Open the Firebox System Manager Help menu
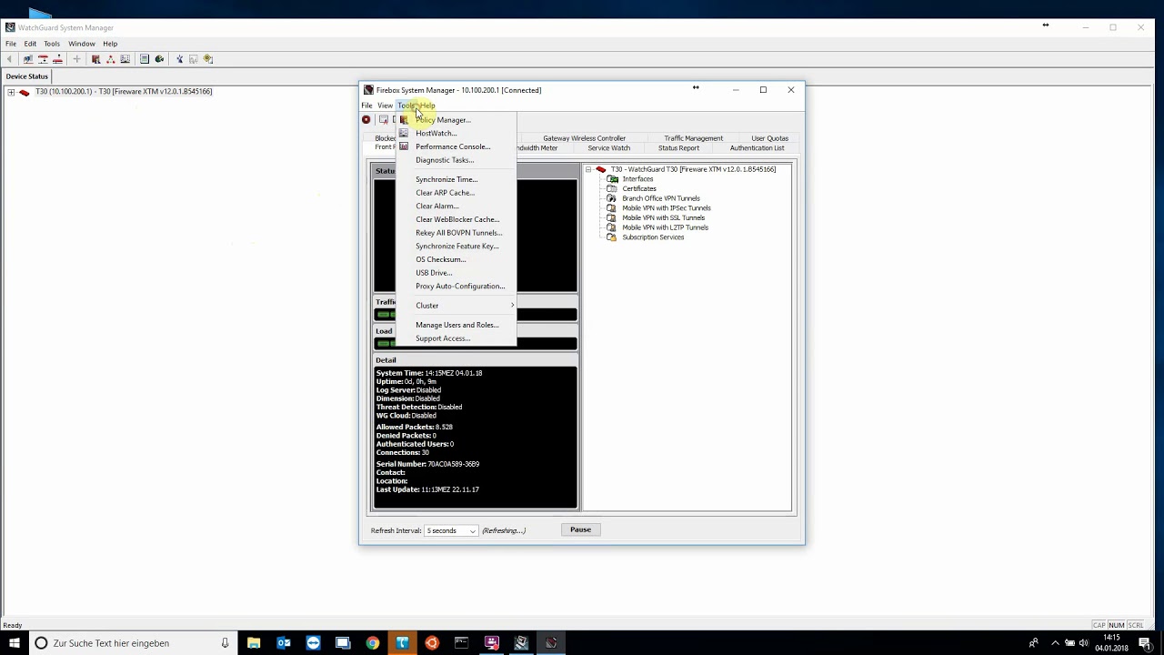The height and width of the screenshot is (655, 1164). click(427, 106)
